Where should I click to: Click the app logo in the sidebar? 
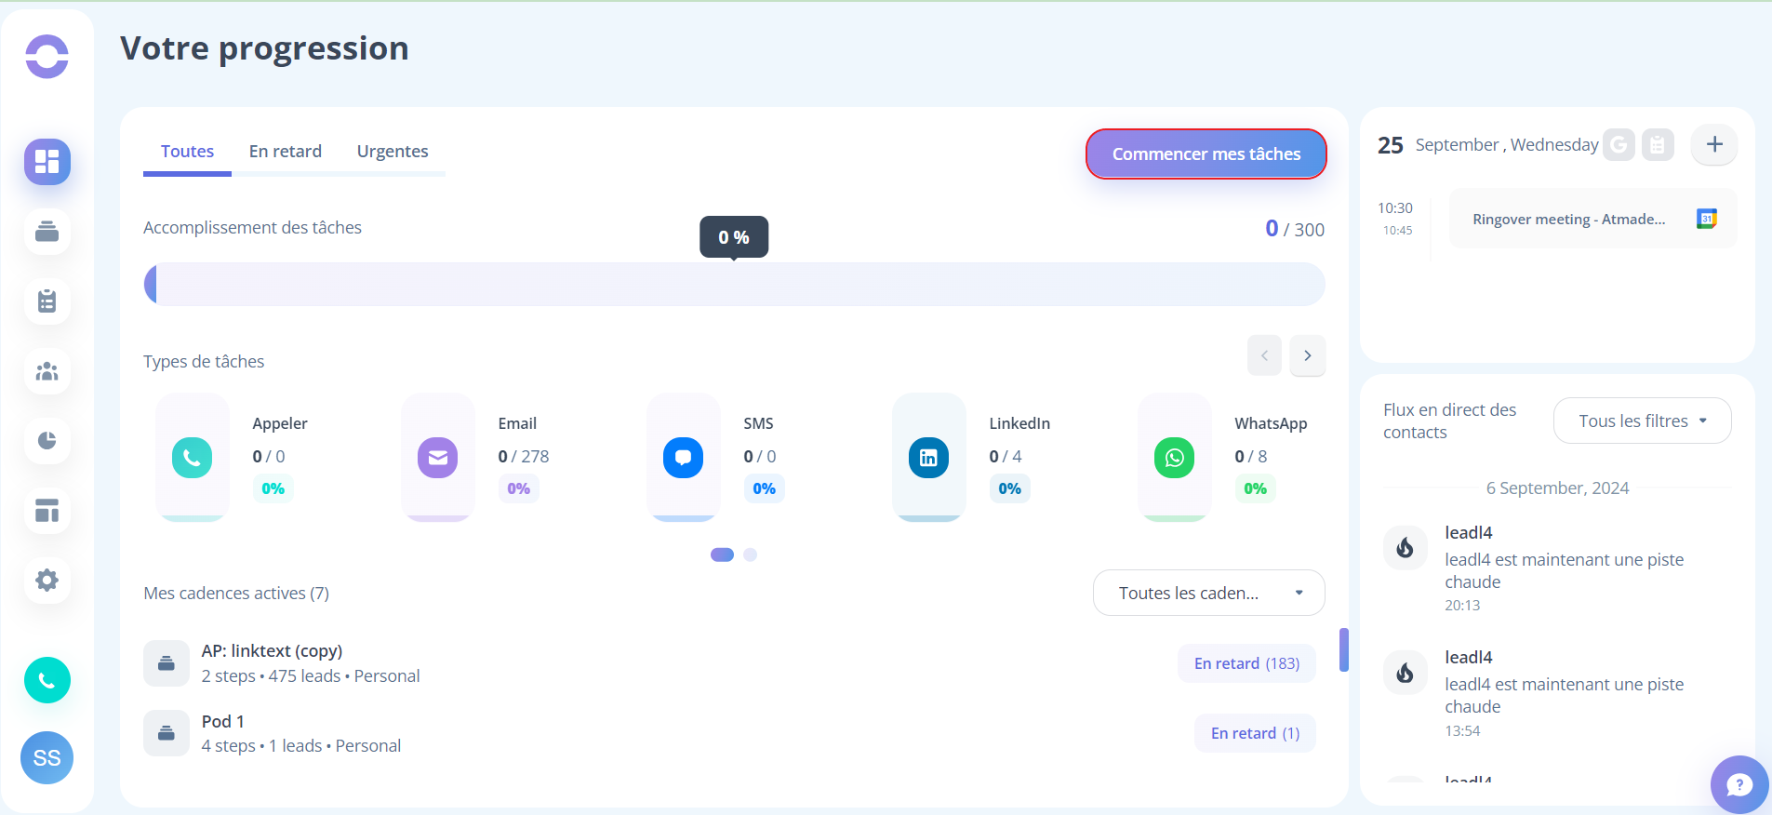pos(47,57)
